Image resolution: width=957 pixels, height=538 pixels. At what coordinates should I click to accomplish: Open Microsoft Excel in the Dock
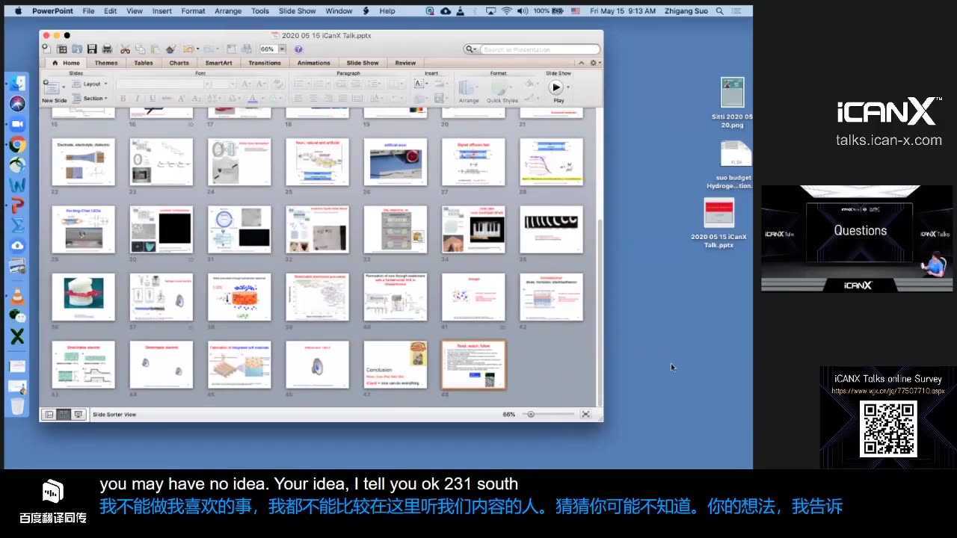[x=17, y=337]
